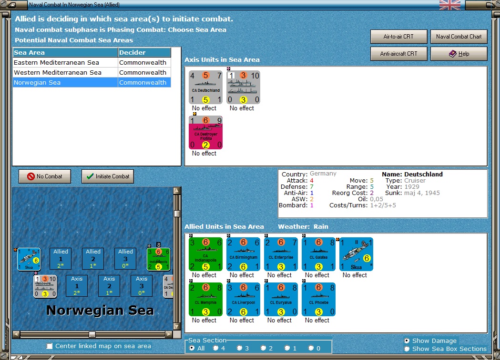The width and height of the screenshot is (500, 360).
Task: Select the CA Destroyer Flotilla counter
Action: [206, 133]
